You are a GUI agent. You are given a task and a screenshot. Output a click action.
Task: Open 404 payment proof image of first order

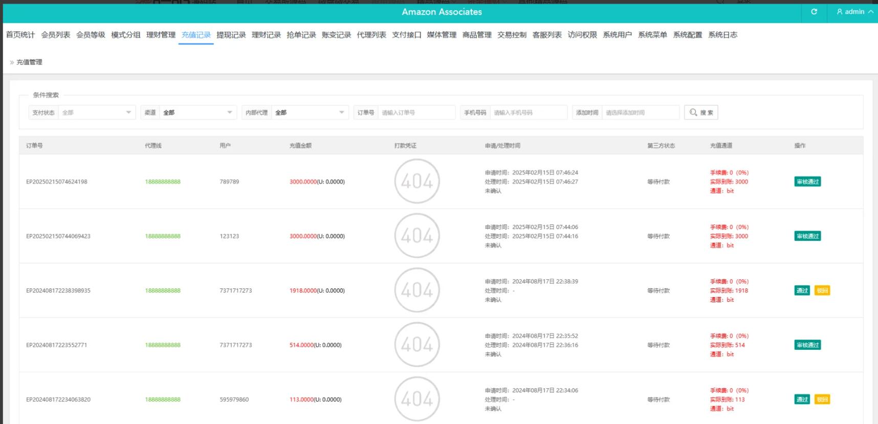(x=417, y=182)
